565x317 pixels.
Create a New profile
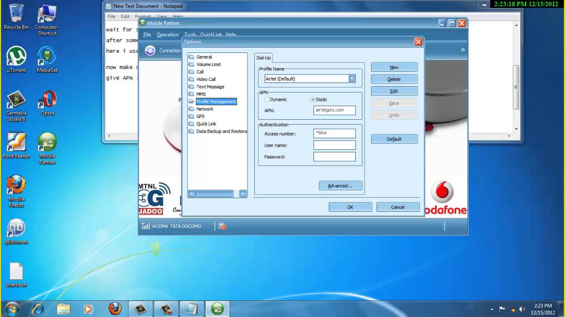(394, 67)
